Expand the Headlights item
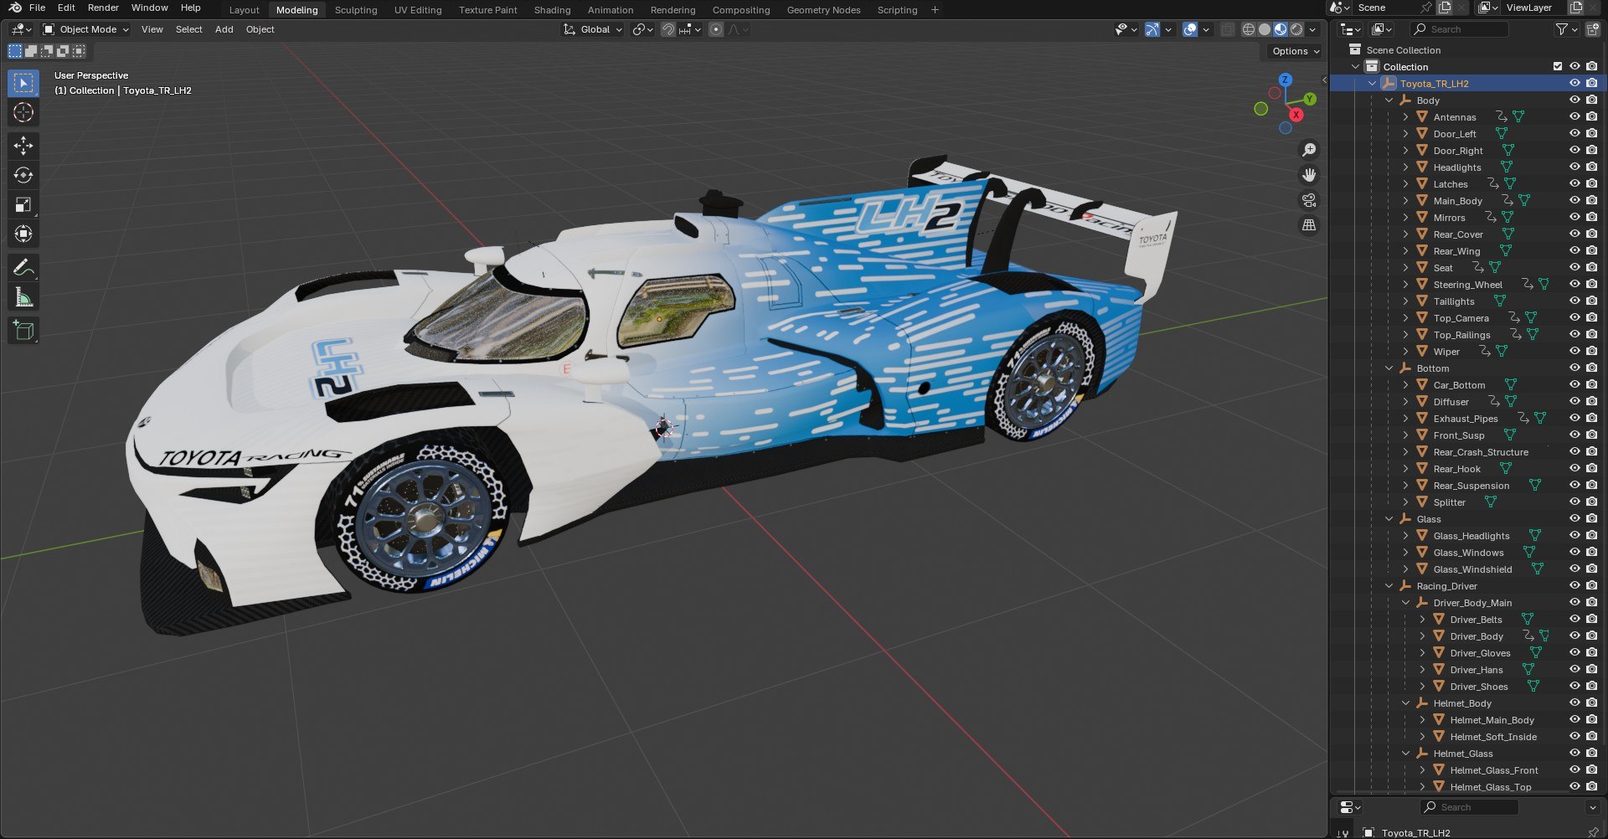1608x839 pixels. click(x=1405, y=167)
